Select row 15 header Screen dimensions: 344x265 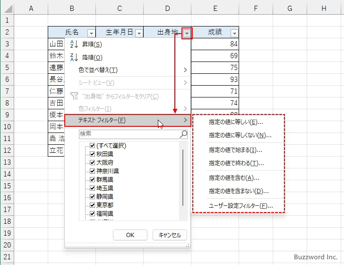pos(7,186)
